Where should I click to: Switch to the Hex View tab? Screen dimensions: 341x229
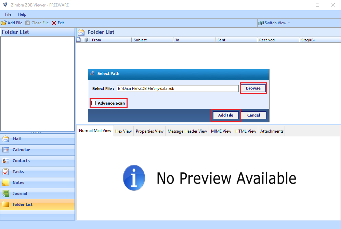tap(123, 131)
